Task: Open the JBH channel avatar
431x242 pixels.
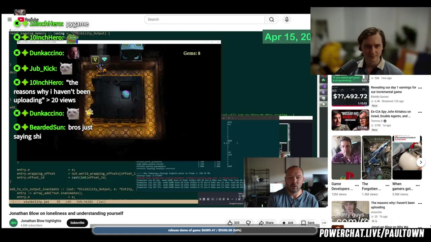Action: click(x=13, y=223)
